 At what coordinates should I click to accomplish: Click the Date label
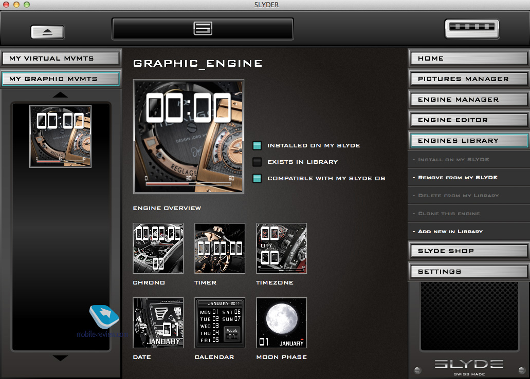[142, 357]
